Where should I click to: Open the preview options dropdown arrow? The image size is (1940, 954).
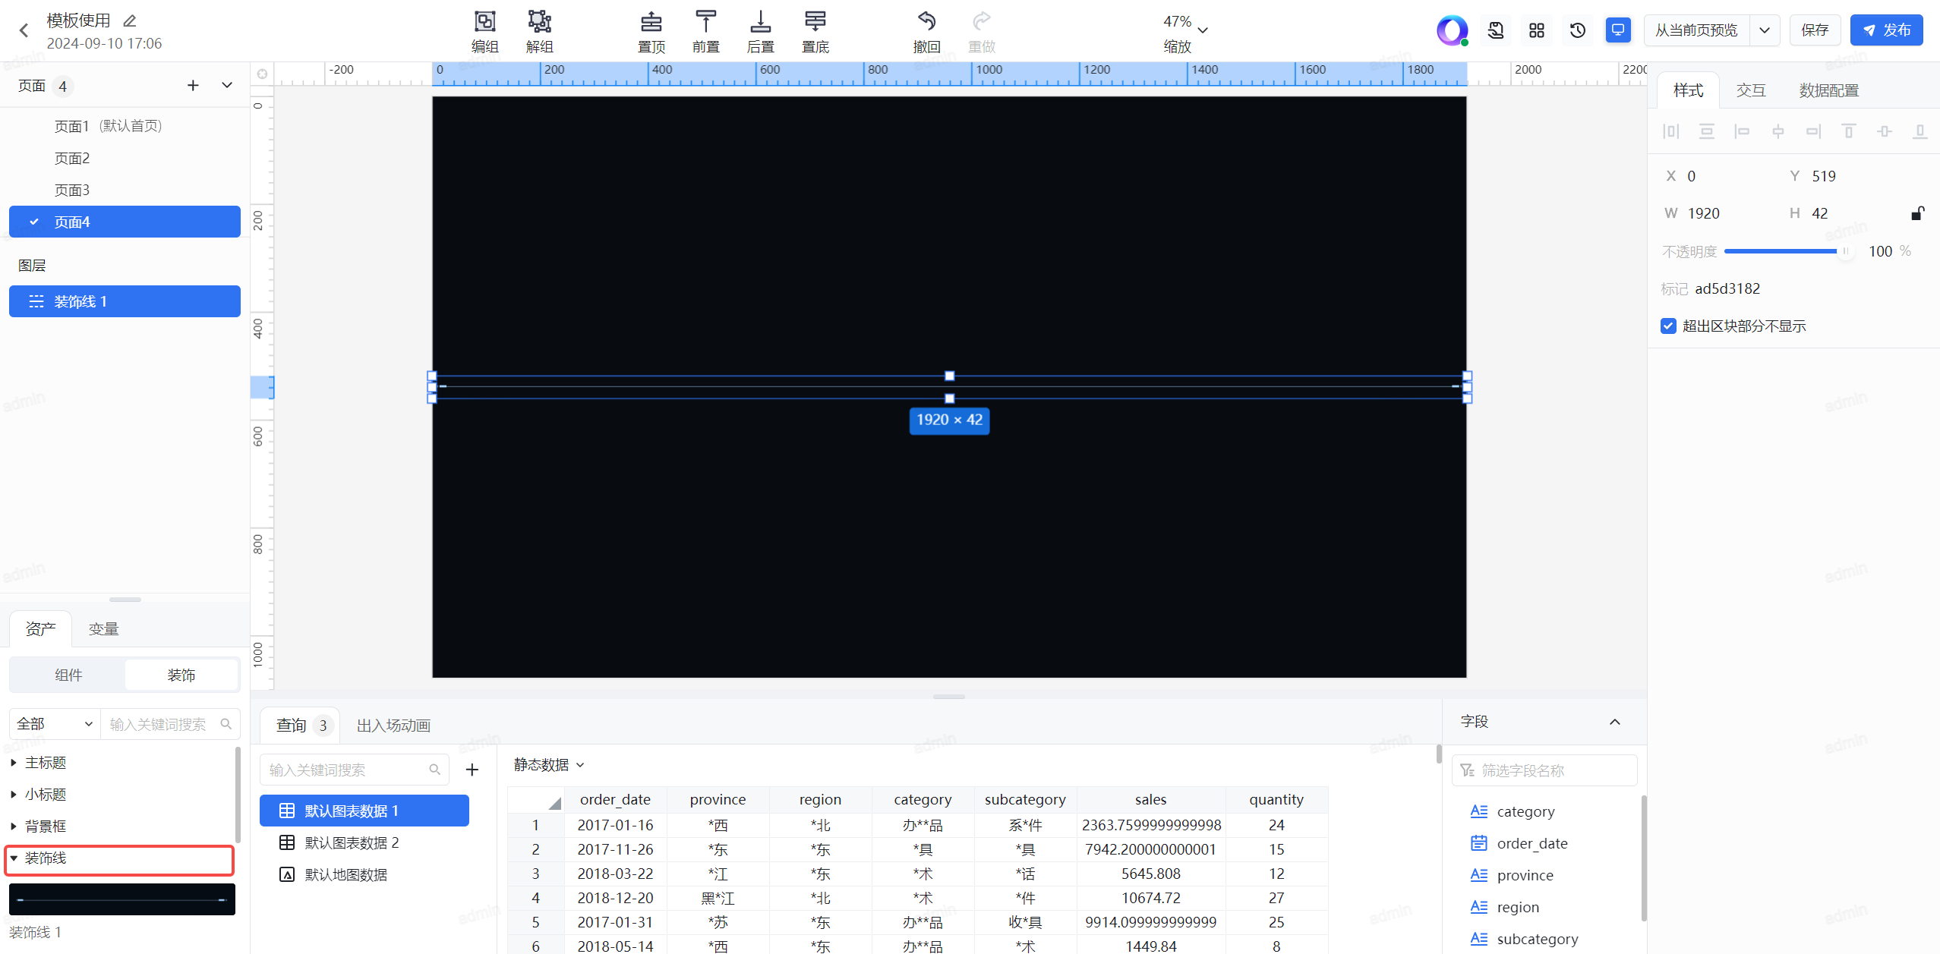click(1765, 30)
